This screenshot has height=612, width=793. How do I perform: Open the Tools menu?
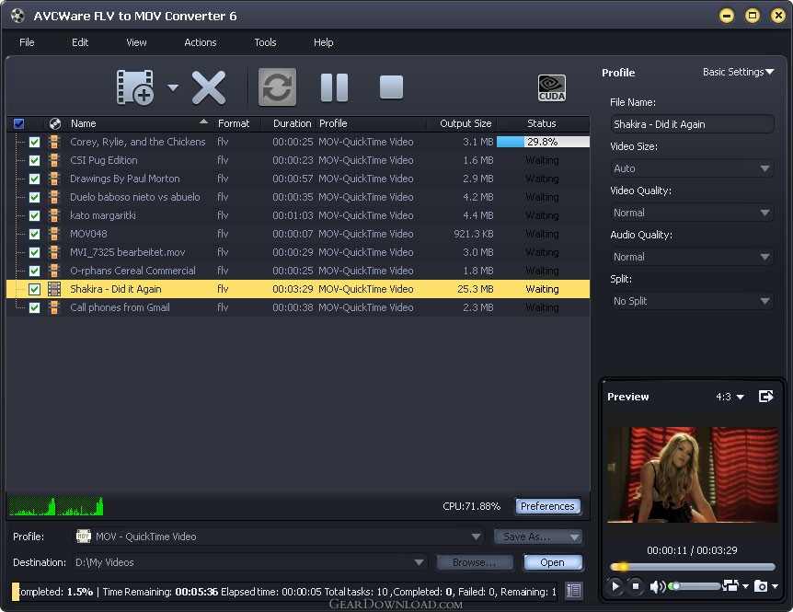pyautogui.click(x=266, y=42)
